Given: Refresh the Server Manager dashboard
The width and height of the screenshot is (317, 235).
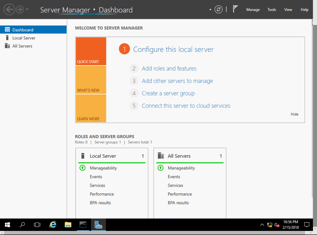Looking at the screenshot, I should (219, 10).
